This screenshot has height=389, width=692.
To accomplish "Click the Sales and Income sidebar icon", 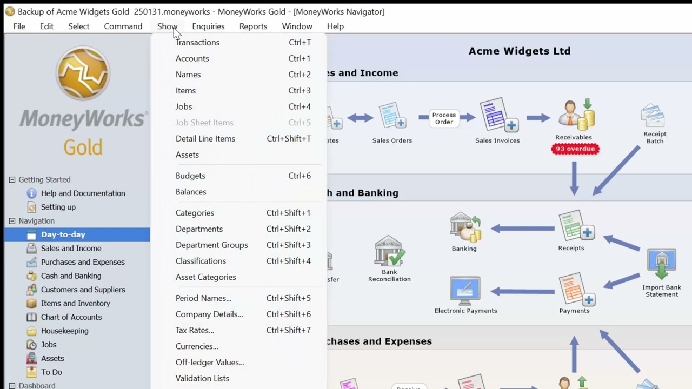I will pos(31,249).
